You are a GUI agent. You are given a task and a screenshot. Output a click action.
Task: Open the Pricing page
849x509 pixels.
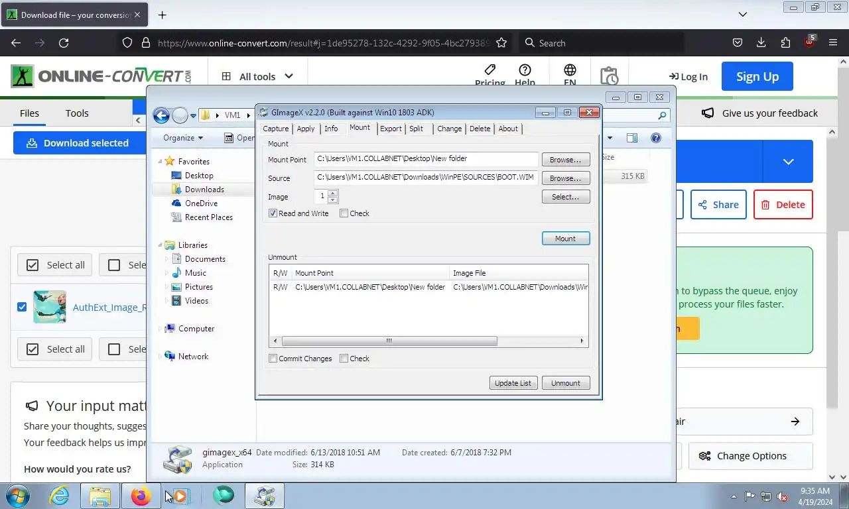(490, 76)
